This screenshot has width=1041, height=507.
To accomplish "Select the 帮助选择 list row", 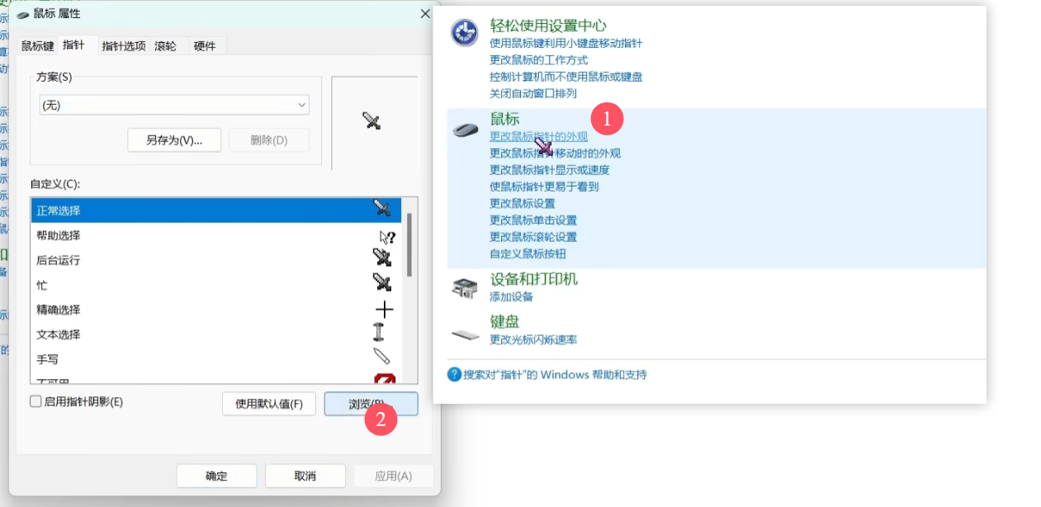I will tap(216, 235).
